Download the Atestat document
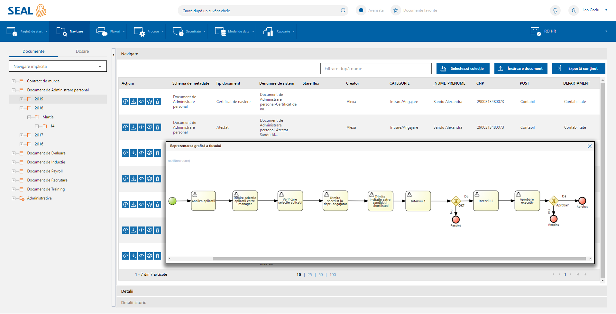This screenshot has height=314, width=616. tap(133, 127)
